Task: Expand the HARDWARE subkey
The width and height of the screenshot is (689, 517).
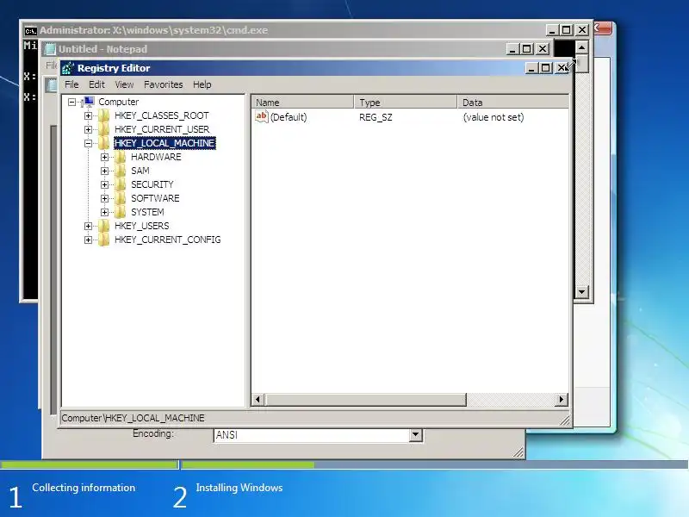Action: click(x=104, y=157)
